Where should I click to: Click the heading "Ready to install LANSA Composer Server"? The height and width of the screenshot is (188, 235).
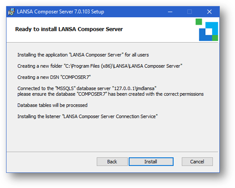[x=69, y=29]
